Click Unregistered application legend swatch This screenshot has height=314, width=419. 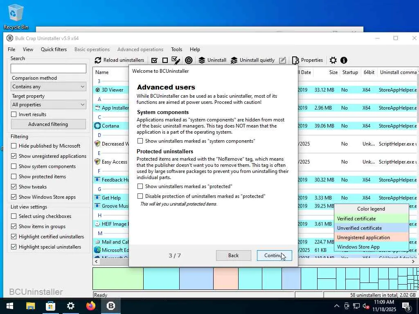372,238
